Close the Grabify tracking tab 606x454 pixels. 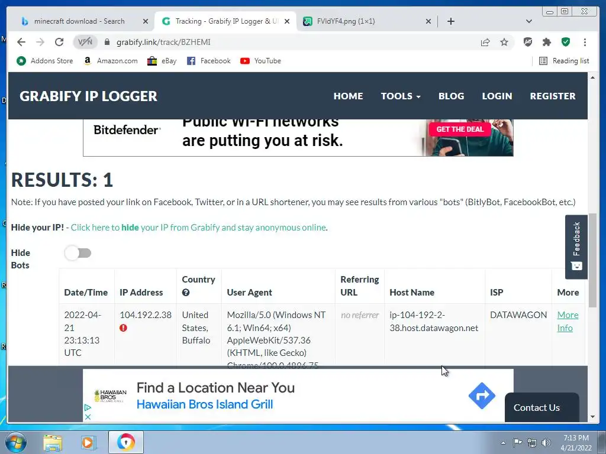click(x=287, y=21)
